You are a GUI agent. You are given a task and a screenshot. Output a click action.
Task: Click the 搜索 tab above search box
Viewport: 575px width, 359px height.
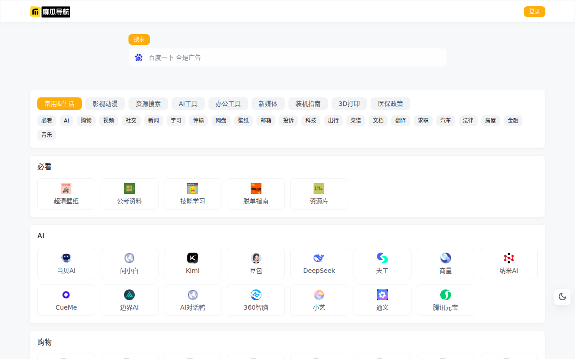point(139,39)
